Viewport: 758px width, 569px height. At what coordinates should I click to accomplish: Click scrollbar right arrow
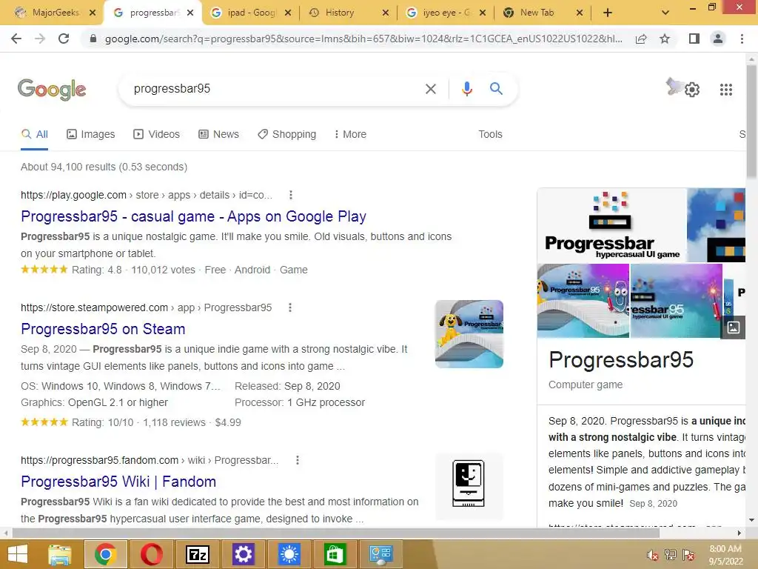pos(739,533)
